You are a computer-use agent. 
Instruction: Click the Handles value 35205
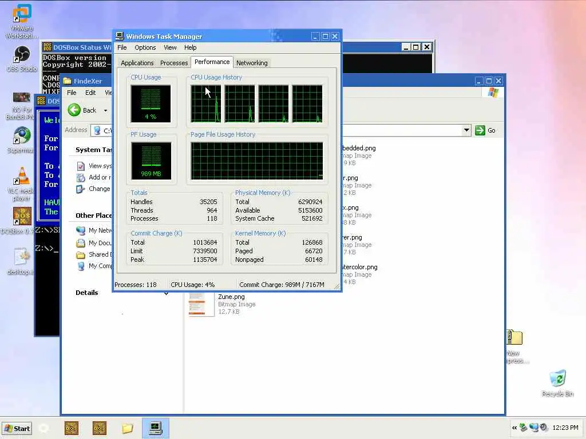coord(208,202)
